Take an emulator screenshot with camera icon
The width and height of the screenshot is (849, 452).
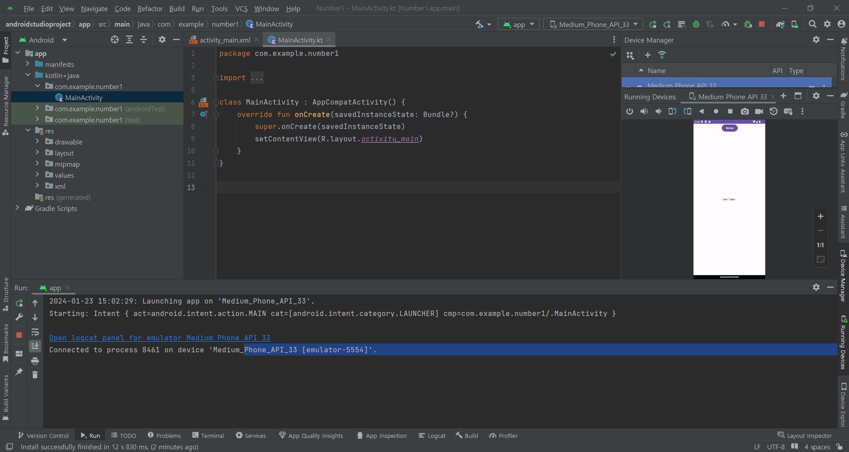click(x=745, y=111)
